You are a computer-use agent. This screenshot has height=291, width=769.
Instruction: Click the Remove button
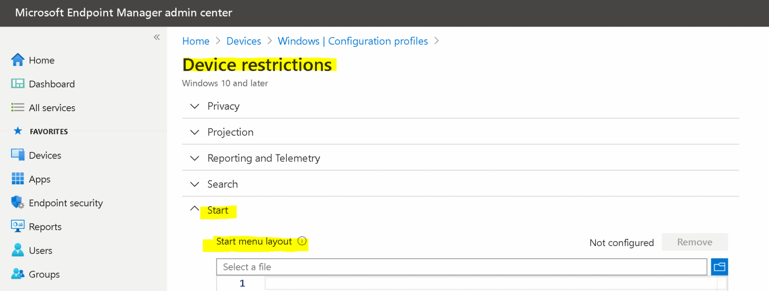tap(694, 242)
